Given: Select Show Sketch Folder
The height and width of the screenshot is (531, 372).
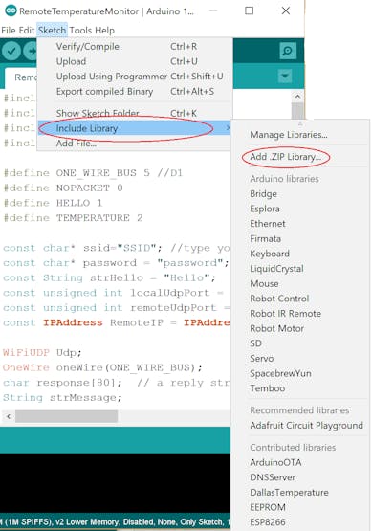Looking at the screenshot, I should point(135,113).
